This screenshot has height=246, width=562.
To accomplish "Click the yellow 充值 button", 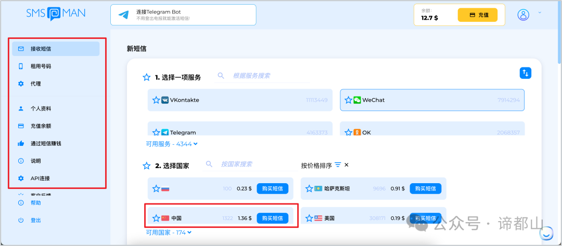I will [477, 15].
